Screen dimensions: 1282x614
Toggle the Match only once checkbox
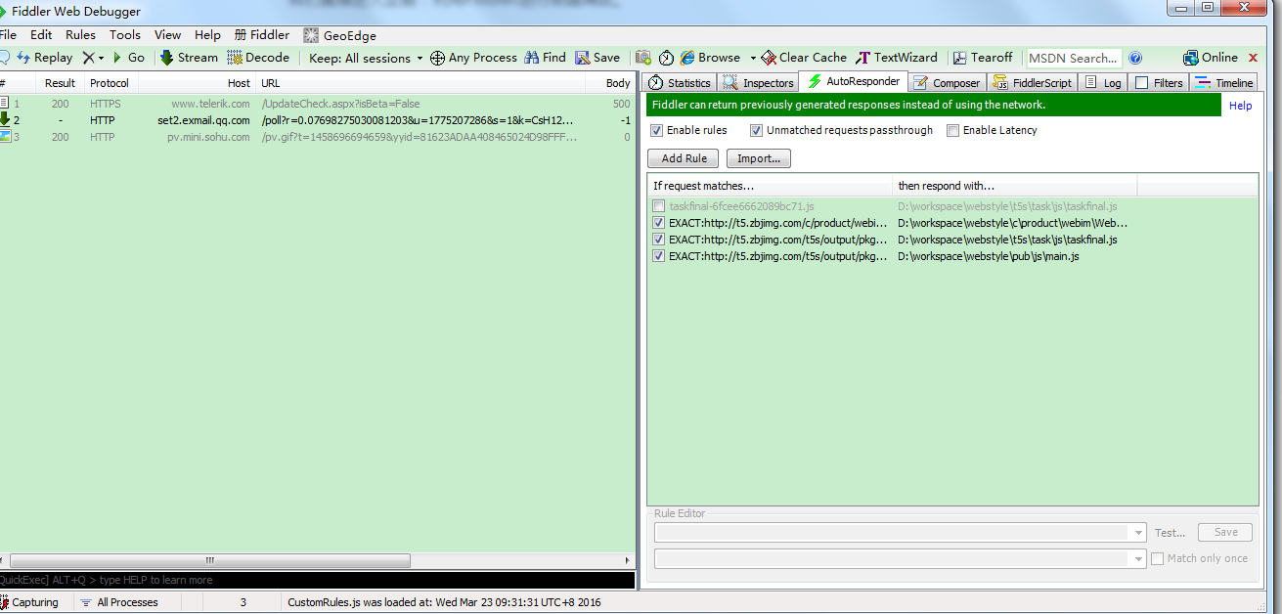[x=1158, y=558]
